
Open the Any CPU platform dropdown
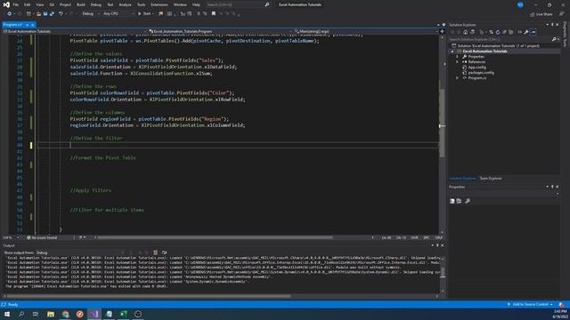click(118, 14)
